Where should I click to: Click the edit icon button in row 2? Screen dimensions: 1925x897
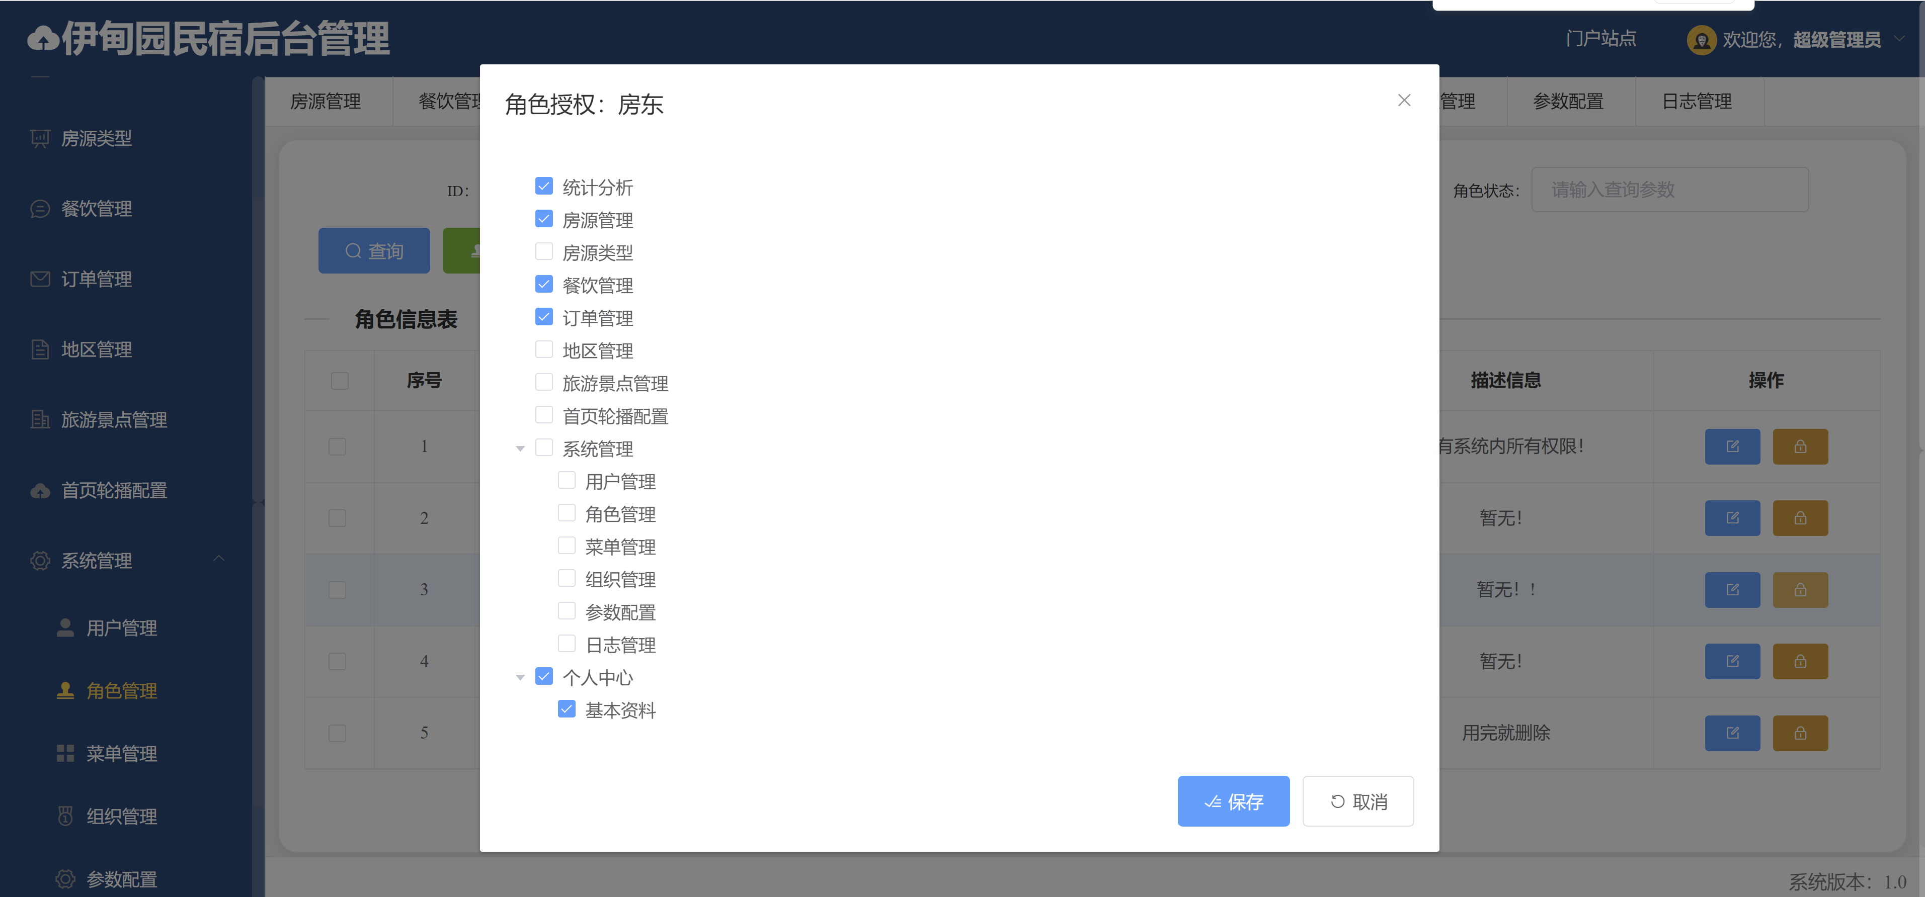pyautogui.click(x=1732, y=517)
